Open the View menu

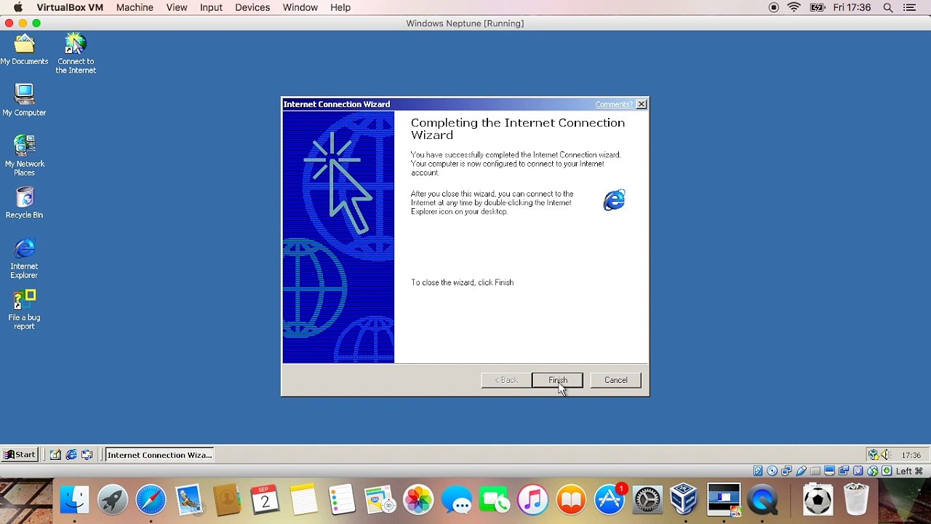pos(177,7)
